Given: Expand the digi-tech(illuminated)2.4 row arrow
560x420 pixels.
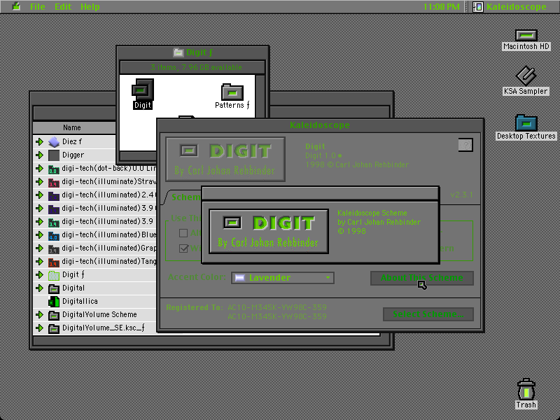Looking at the screenshot, I should 40,195.
